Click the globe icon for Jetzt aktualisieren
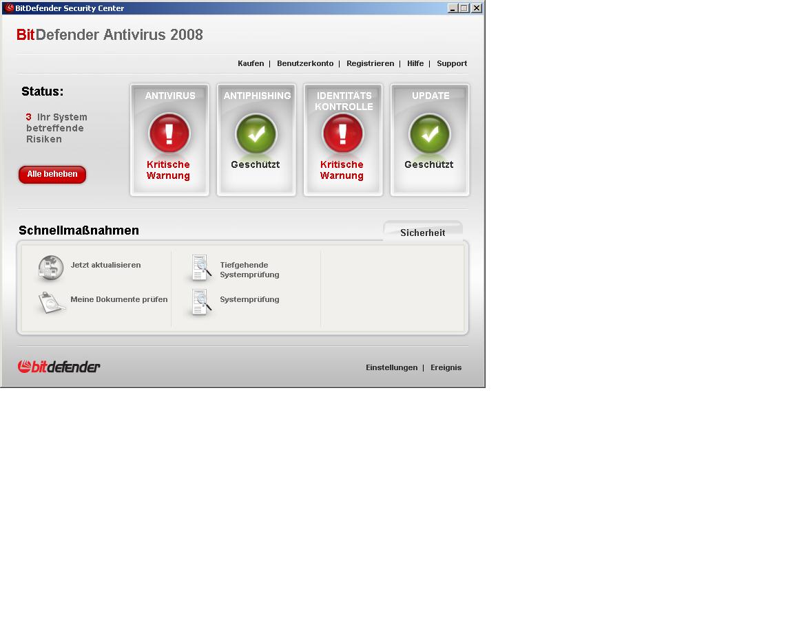Viewport: 799px width, 624px height. (x=51, y=268)
